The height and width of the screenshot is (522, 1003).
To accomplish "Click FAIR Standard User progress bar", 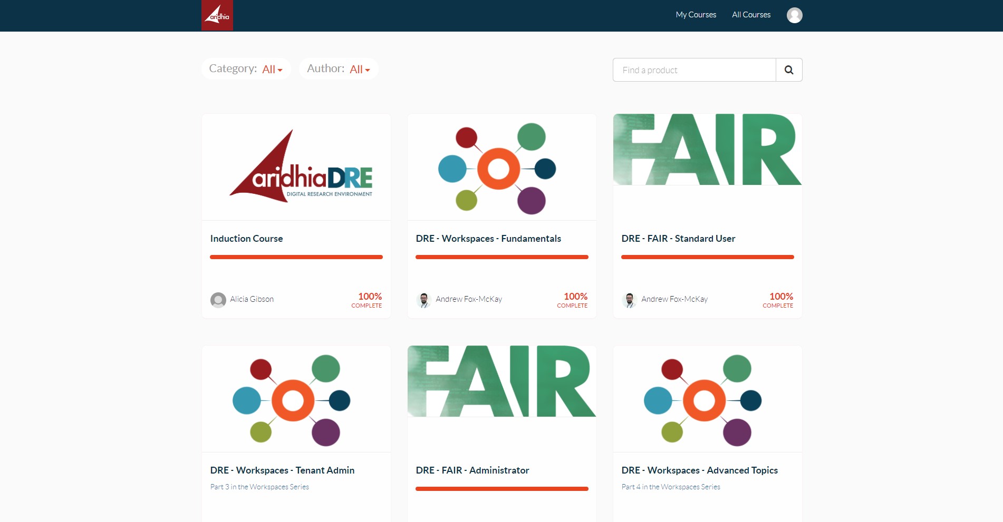I will pyautogui.click(x=708, y=257).
